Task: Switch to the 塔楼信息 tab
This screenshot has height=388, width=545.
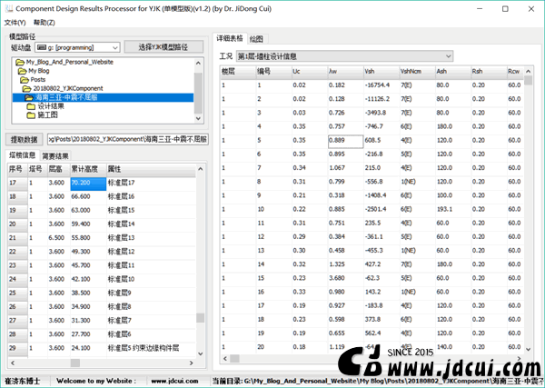Action: click(x=22, y=155)
